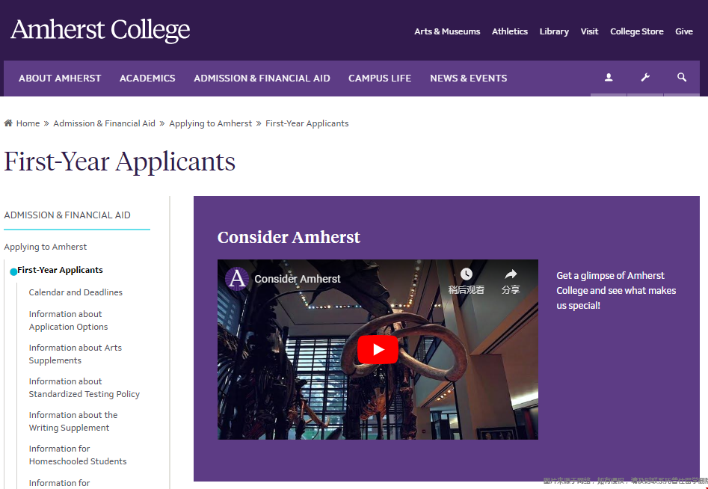Click First-Year Applicants breadcrumb
The height and width of the screenshot is (489, 708).
pos(307,123)
